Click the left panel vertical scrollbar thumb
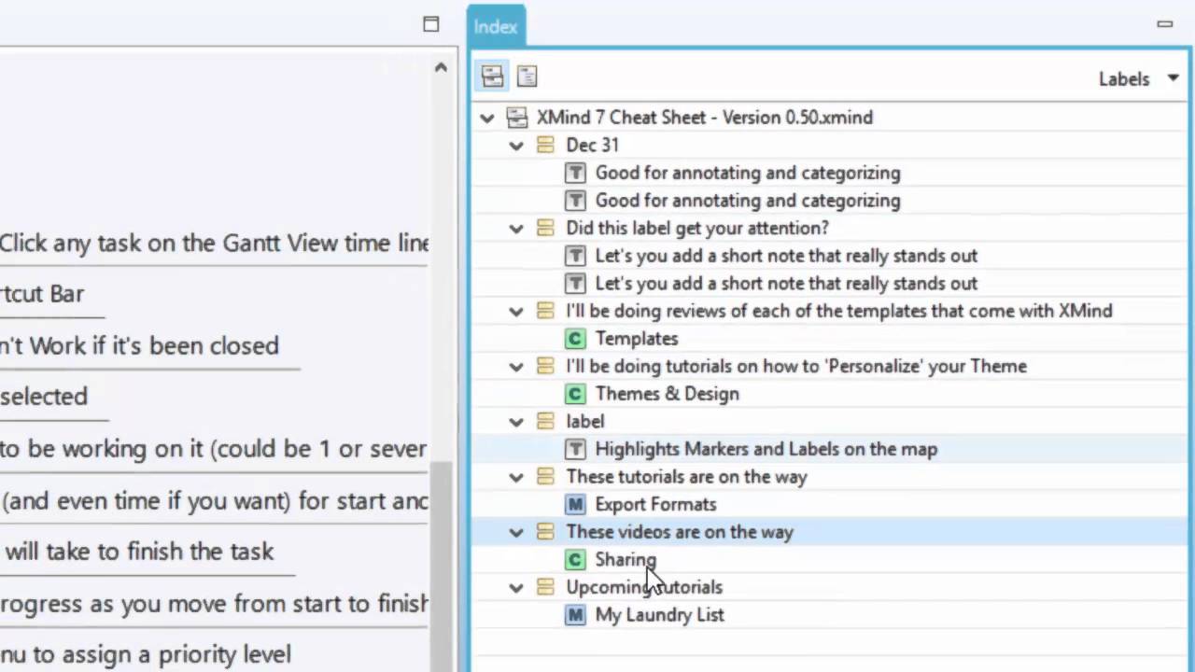Viewport: 1195px width, 672px height. click(x=441, y=566)
